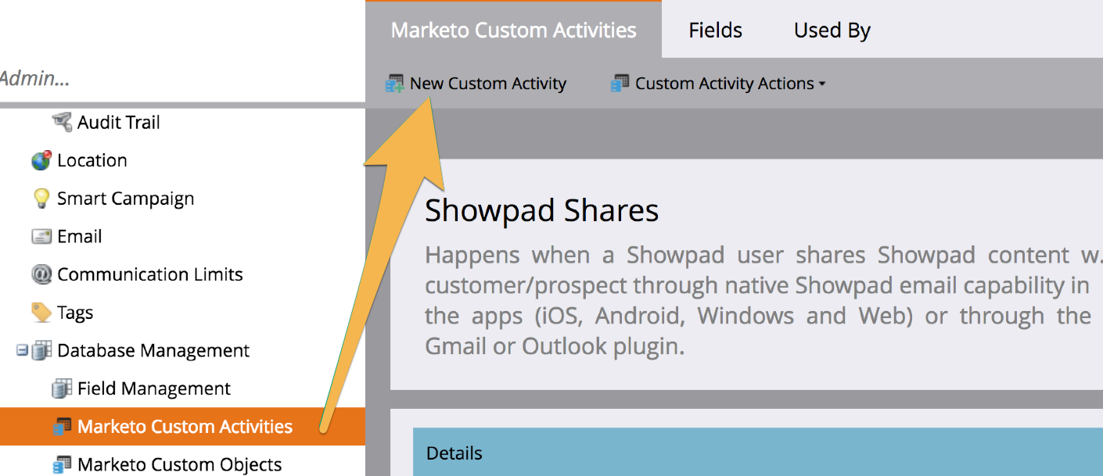The image size is (1103, 476).
Task: Click the Audit Trail camera icon
Action: [62, 122]
